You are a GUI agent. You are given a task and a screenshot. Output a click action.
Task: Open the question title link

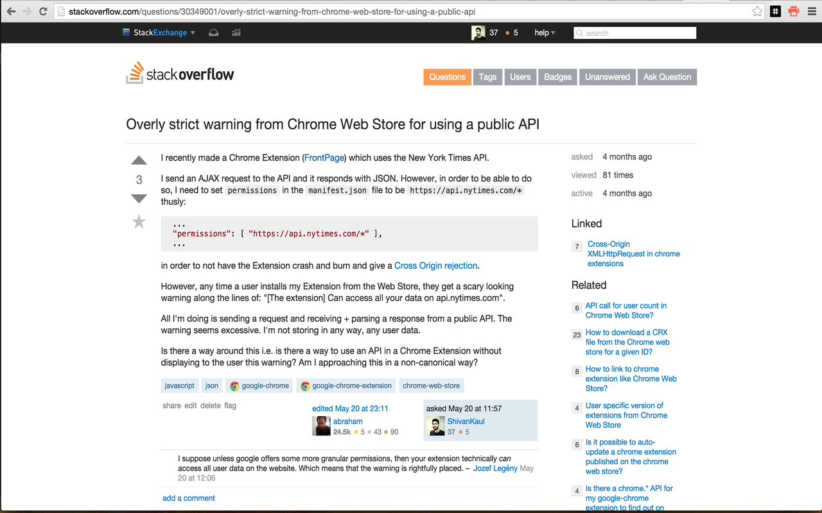[333, 124]
